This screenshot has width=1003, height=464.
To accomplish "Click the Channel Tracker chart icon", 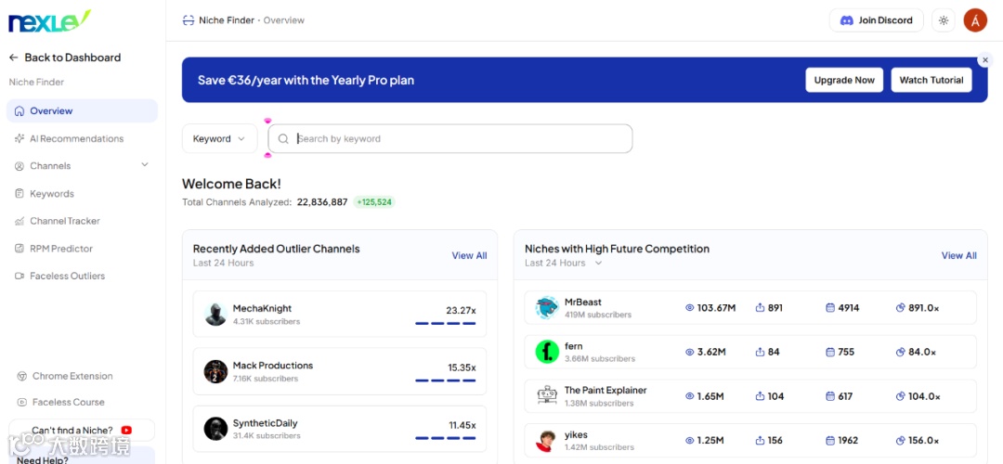I will (x=20, y=221).
